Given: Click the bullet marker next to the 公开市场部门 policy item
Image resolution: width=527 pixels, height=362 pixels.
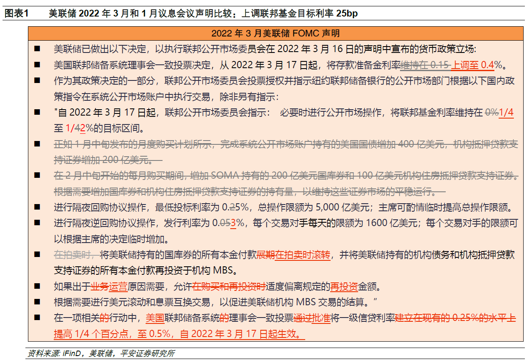Looking at the screenshot, I should 38,80.
